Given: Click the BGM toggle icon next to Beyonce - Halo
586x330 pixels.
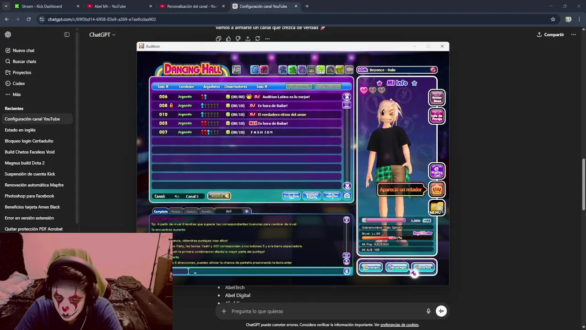Looking at the screenshot, I should click(433, 70).
